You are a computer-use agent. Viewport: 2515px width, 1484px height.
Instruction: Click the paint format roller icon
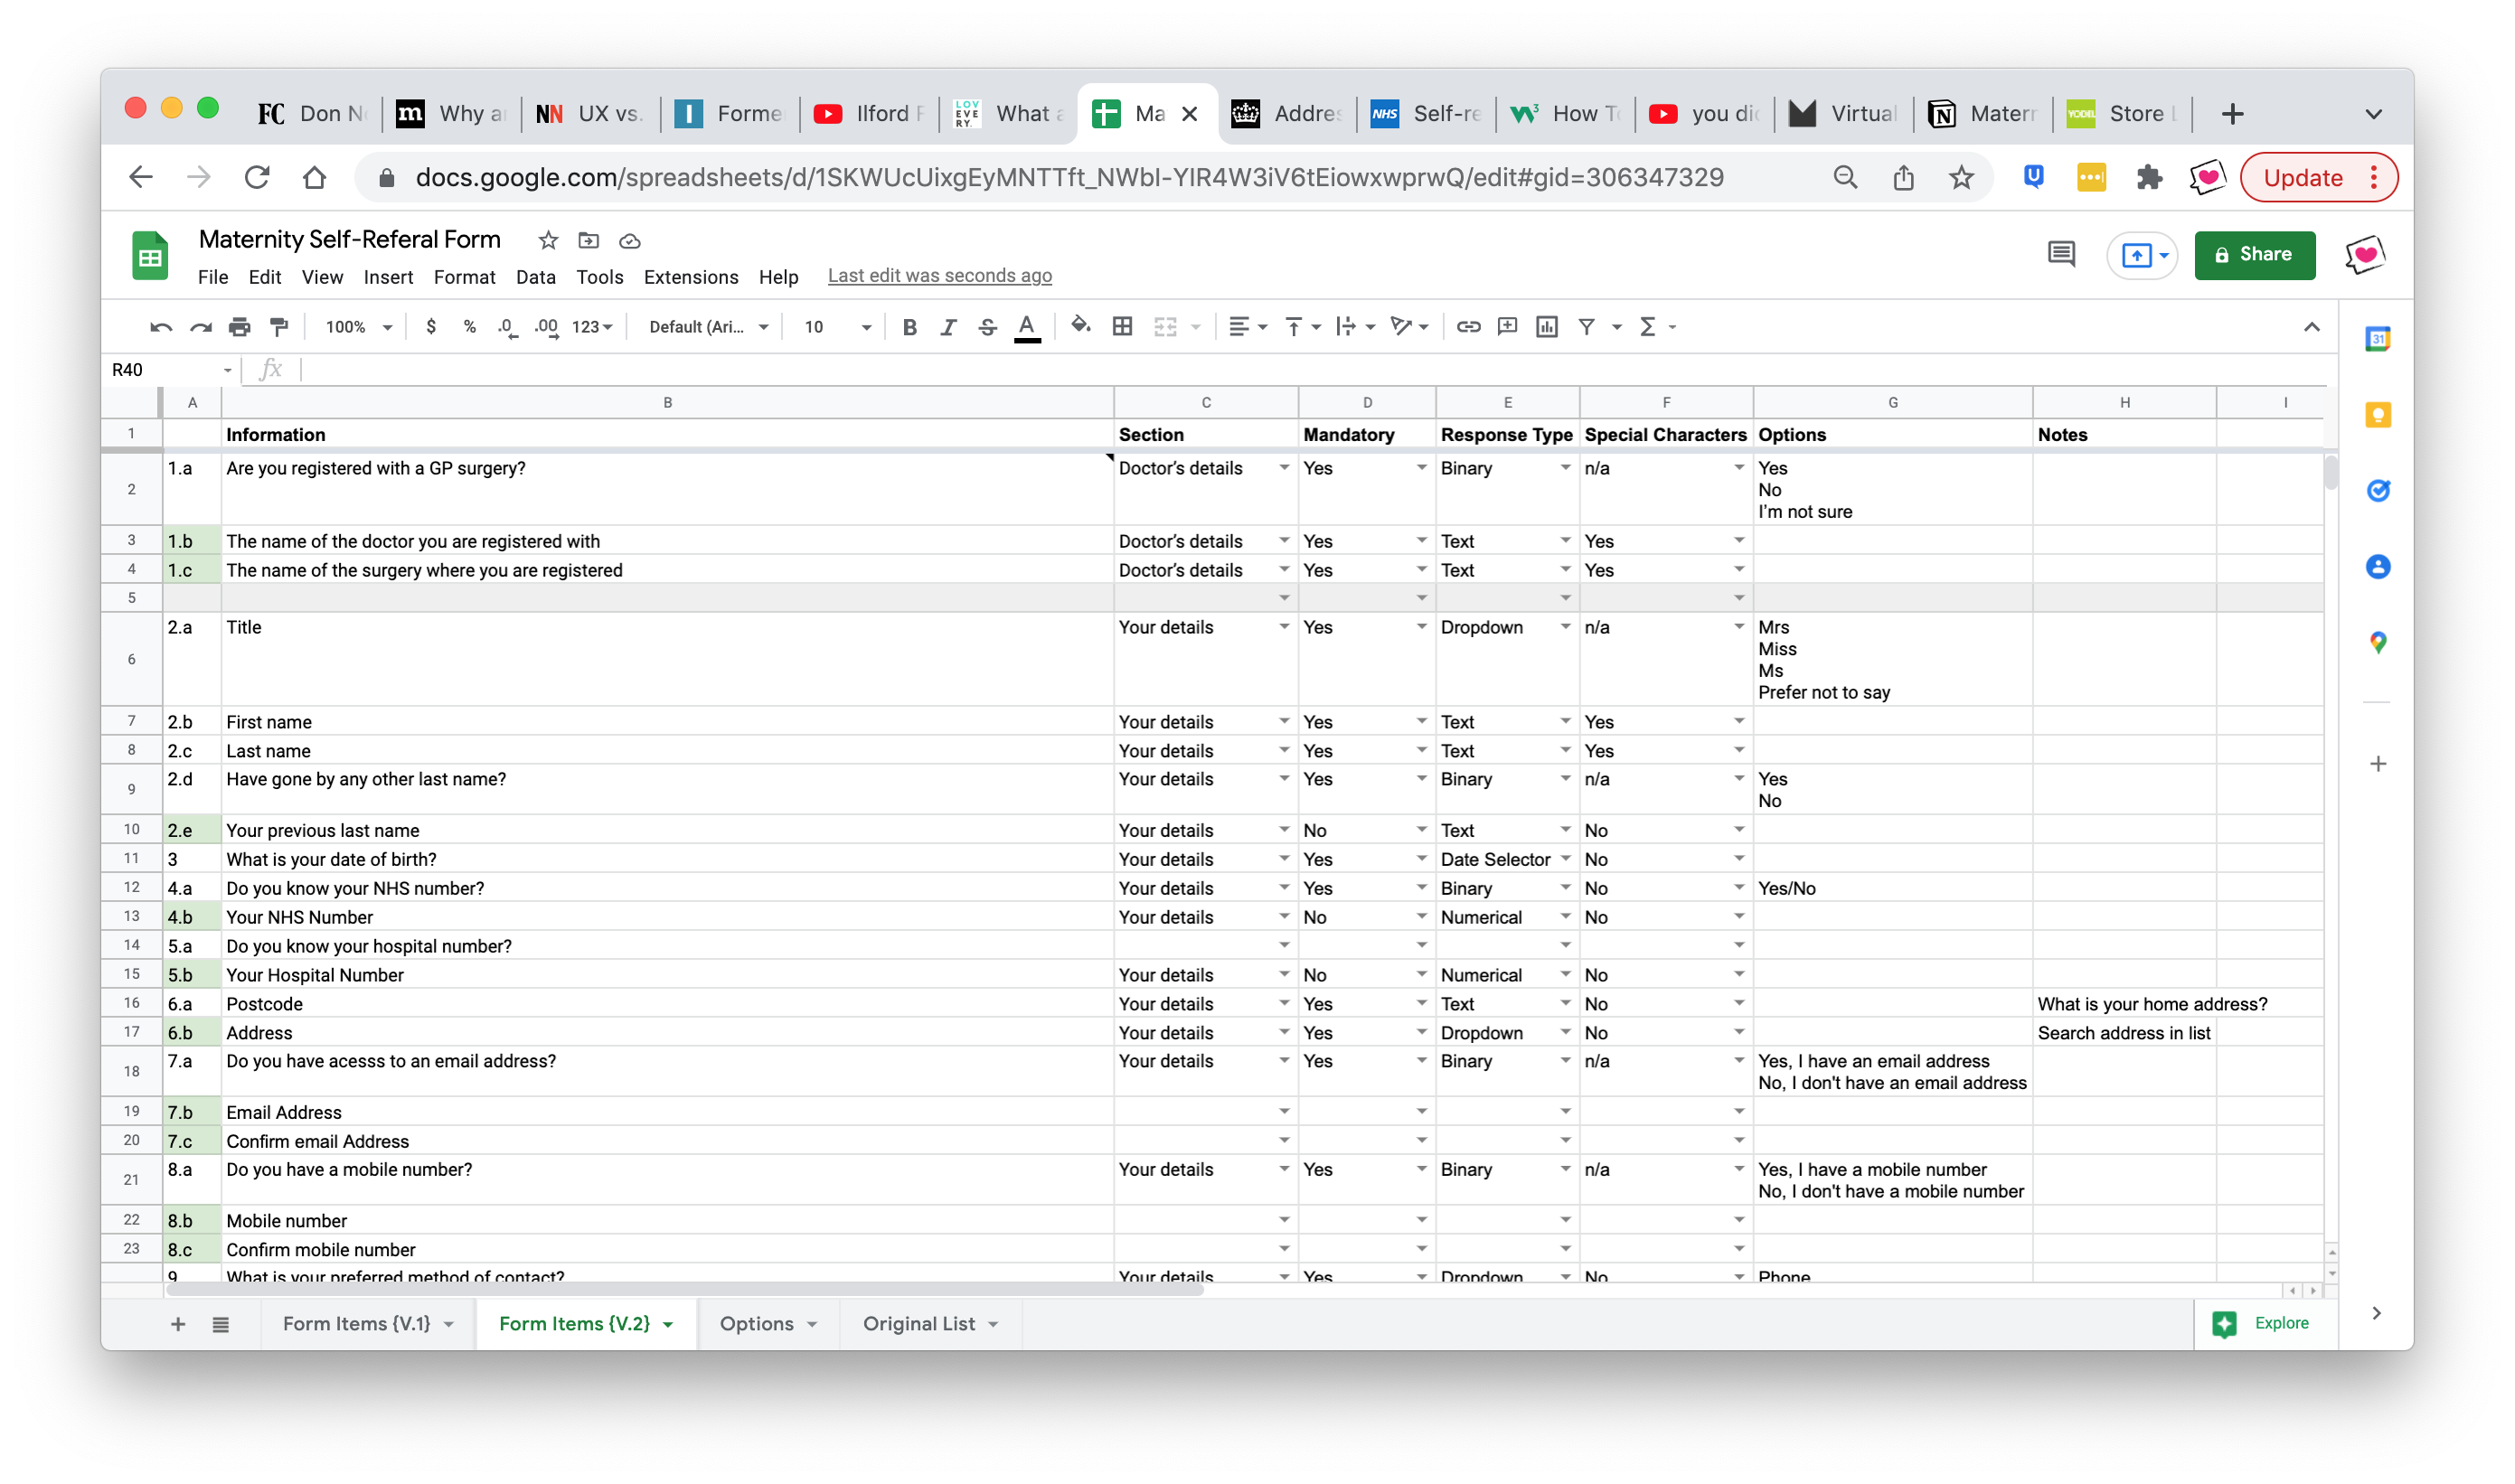[279, 327]
